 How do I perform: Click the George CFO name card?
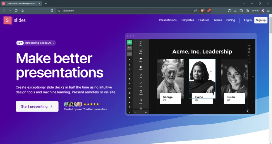click(170, 98)
